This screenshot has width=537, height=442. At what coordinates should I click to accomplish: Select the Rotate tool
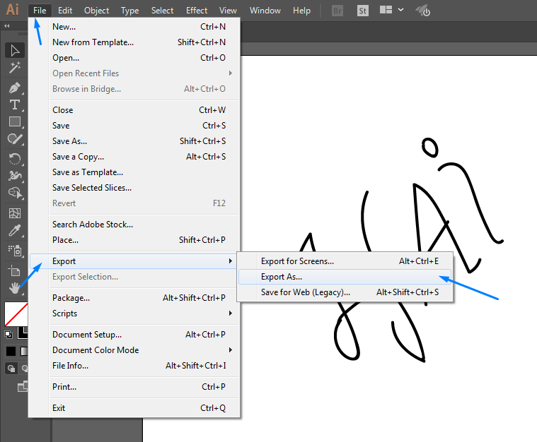(x=14, y=159)
